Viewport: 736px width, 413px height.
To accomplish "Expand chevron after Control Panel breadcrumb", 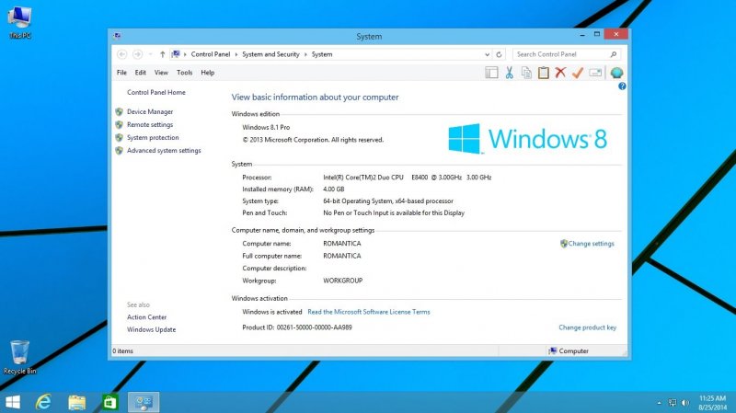I will [236, 54].
